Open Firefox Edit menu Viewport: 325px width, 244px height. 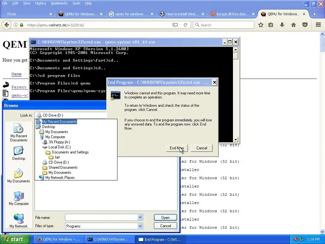click(x=15, y=3)
